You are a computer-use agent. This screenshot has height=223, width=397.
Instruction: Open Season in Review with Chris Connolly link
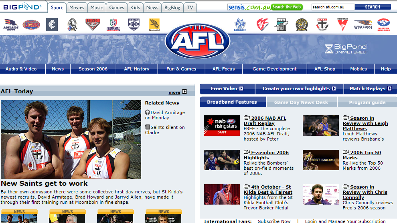(365, 192)
